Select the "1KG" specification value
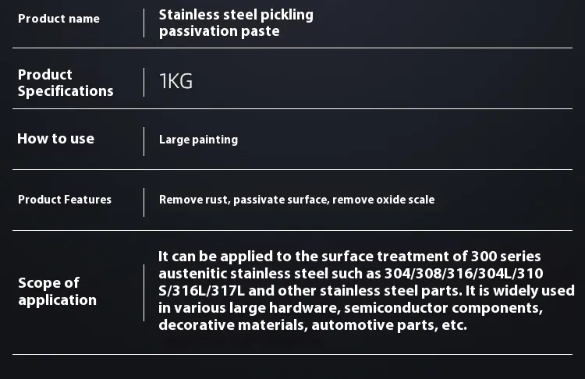The width and height of the screenshot is (585, 379). pos(175,82)
